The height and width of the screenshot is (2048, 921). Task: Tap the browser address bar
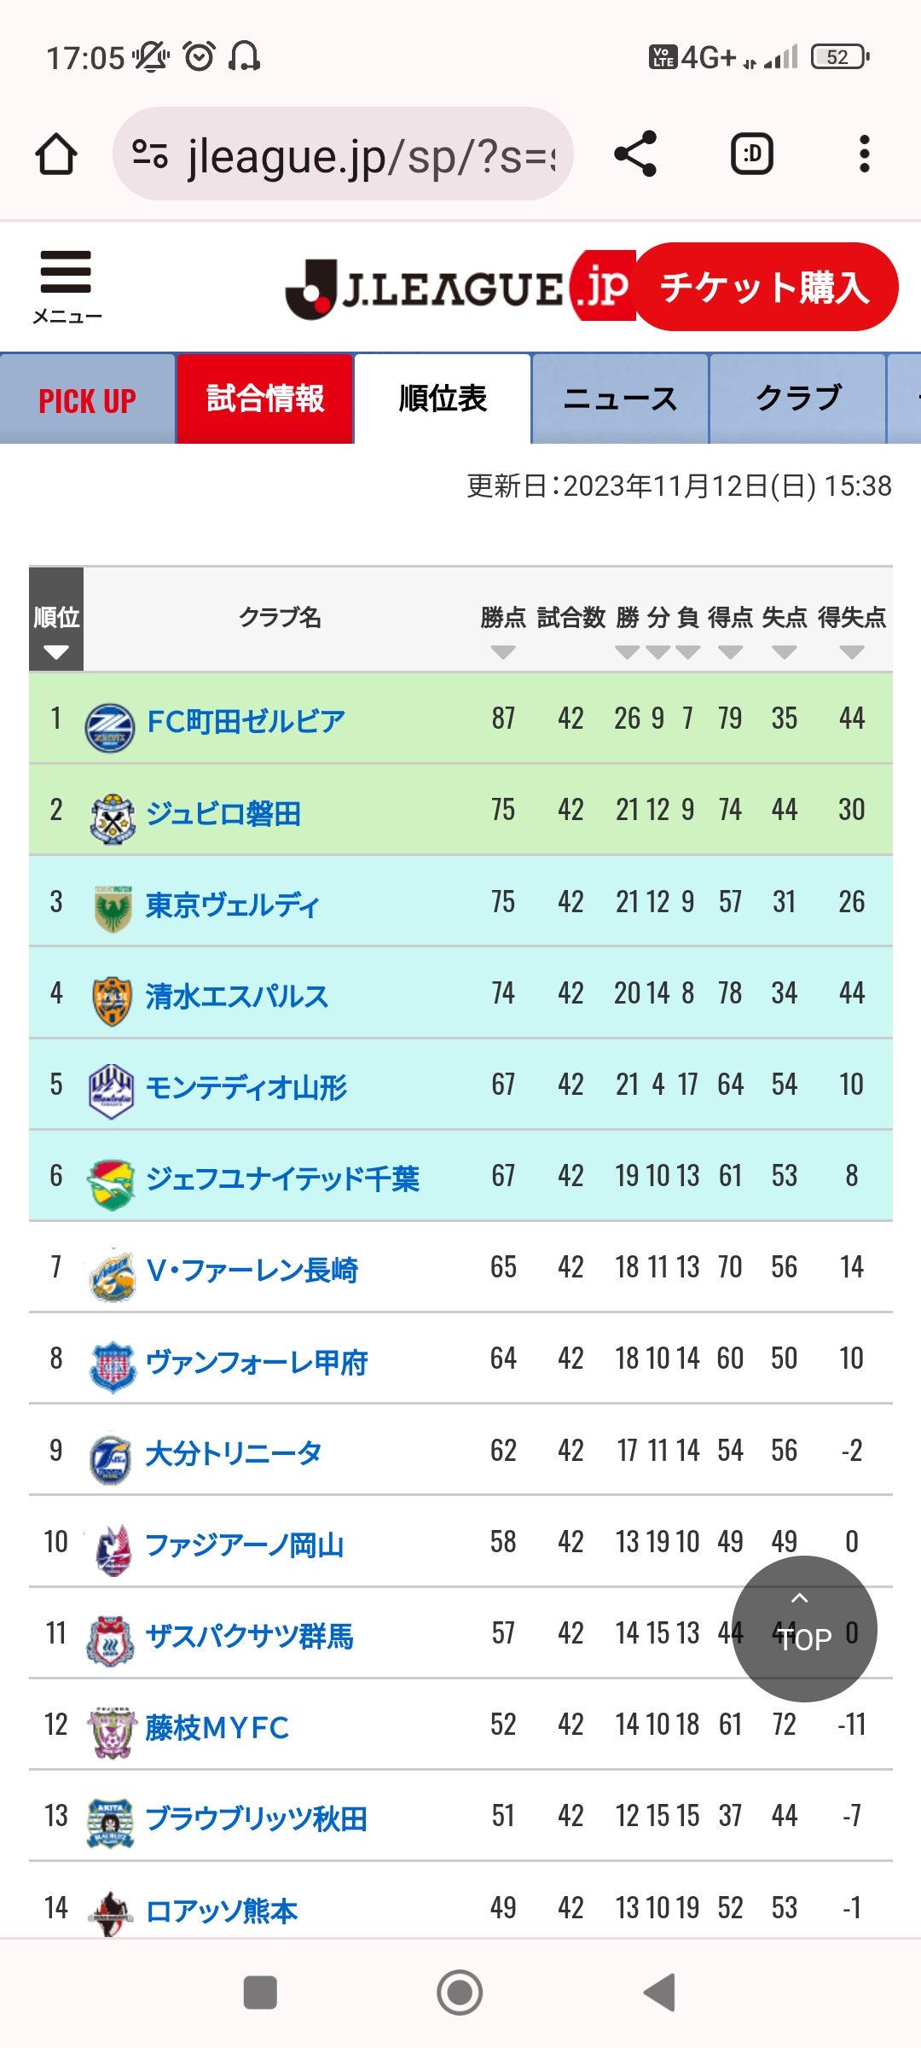tap(343, 154)
